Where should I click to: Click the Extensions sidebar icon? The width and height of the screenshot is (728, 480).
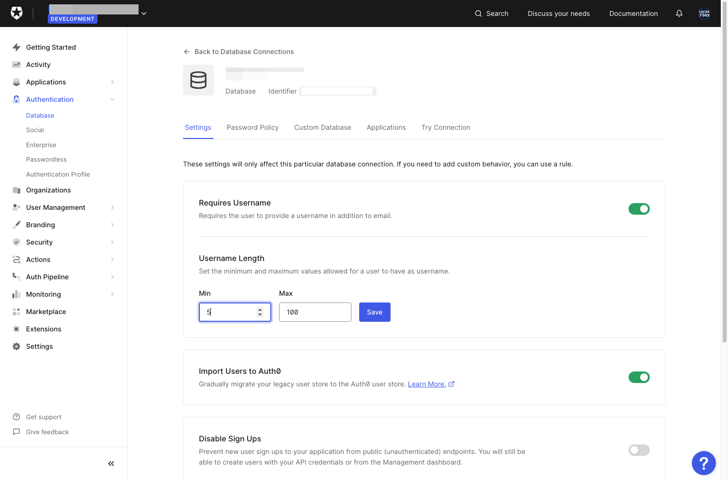(16, 329)
